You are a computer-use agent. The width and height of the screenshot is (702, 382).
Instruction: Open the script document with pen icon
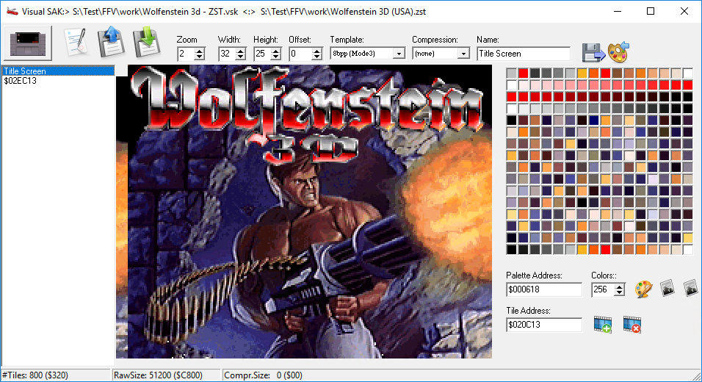[76, 43]
